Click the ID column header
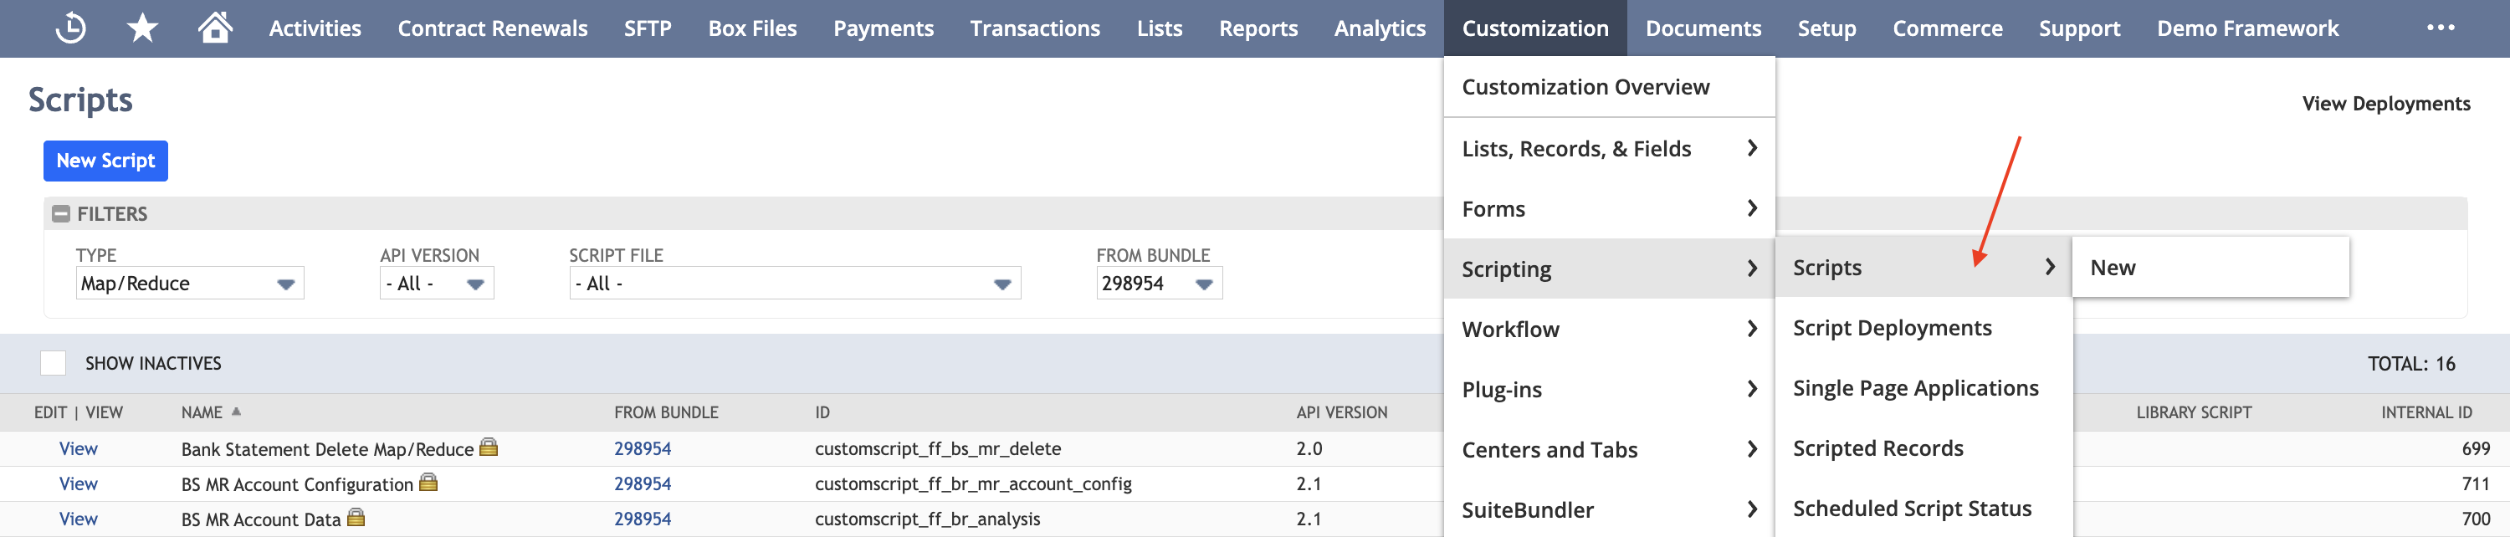The width and height of the screenshot is (2510, 537). click(x=822, y=412)
